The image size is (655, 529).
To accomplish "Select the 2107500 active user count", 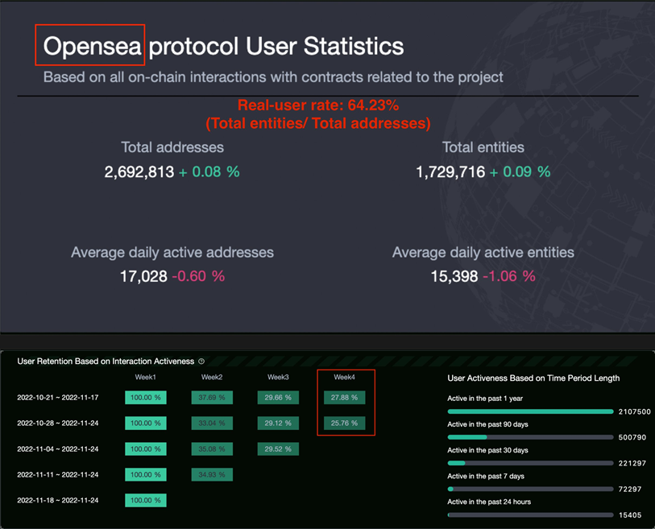I will pos(635,411).
